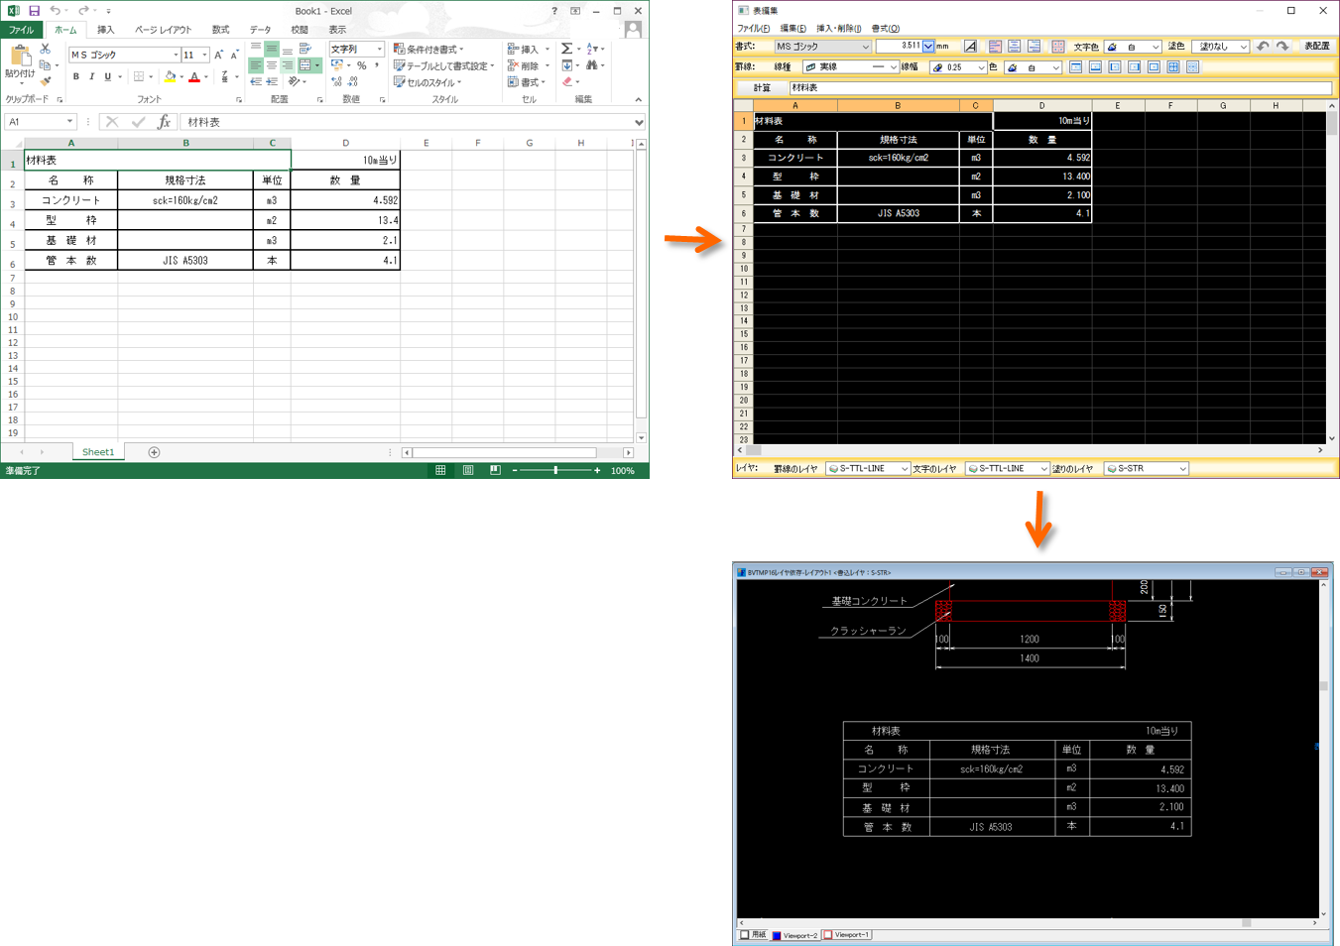The height and width of the screenshot is (946, 1340).
Task: Click the 計算 button
Action: (x=762, y=88)
